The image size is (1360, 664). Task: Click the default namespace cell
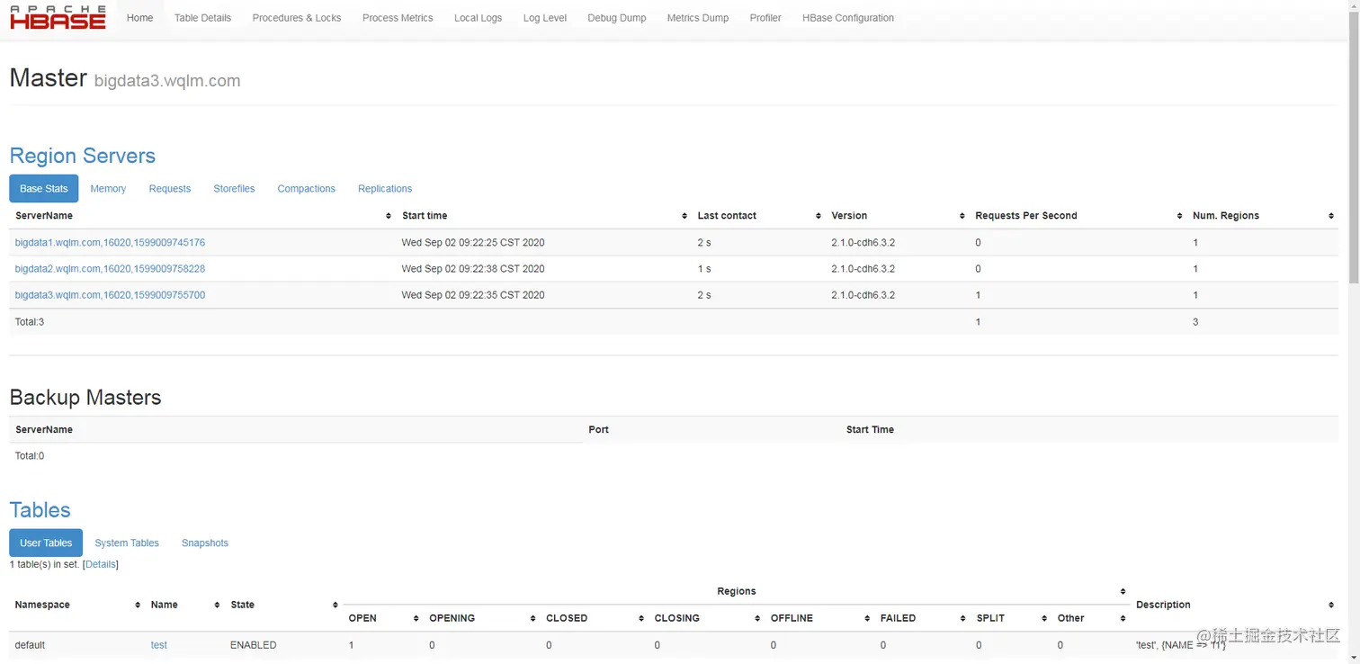click(x=30, y=645)
